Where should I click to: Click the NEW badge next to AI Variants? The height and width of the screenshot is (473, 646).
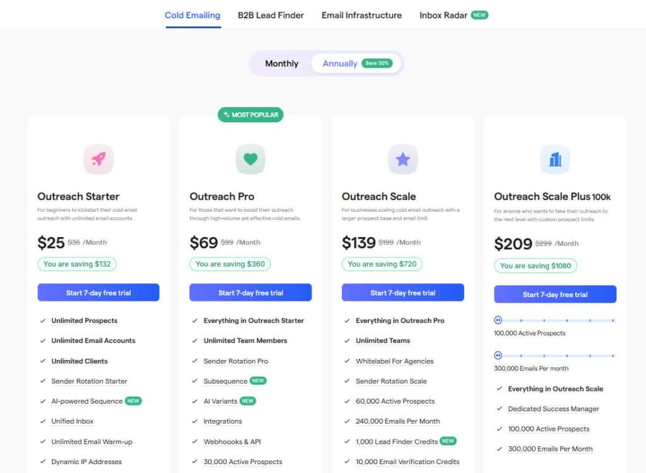[x=248, y=401]
